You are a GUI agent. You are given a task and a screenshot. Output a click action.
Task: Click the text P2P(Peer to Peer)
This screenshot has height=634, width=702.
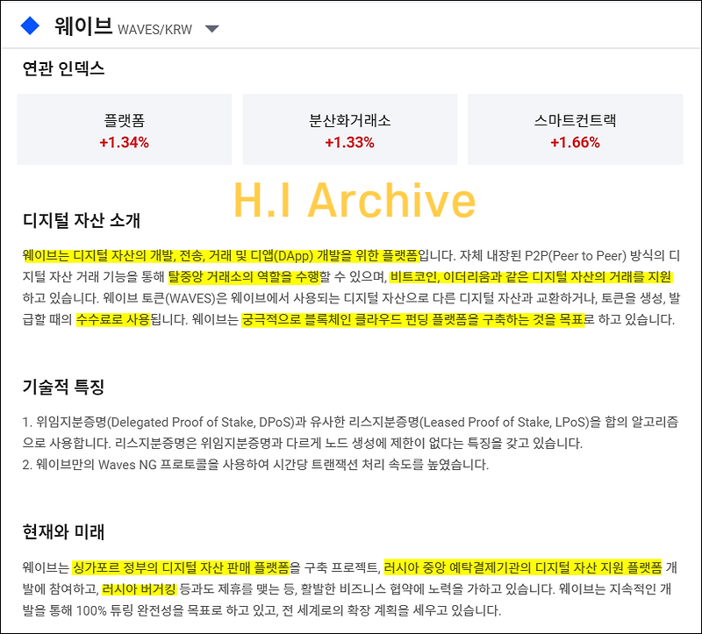click(x=576, y=256)
